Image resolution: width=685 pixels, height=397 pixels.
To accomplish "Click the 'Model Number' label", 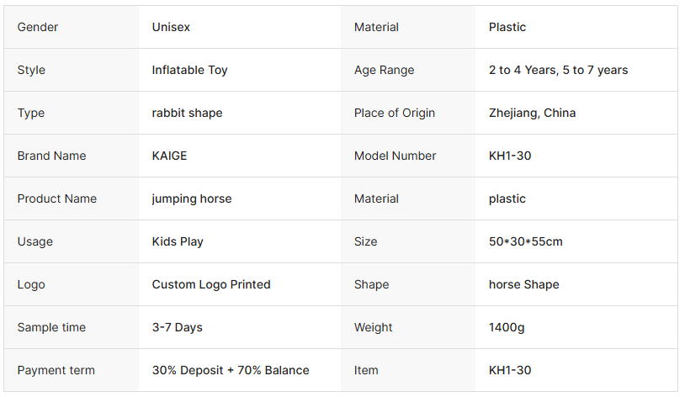I will pos(395,156).
